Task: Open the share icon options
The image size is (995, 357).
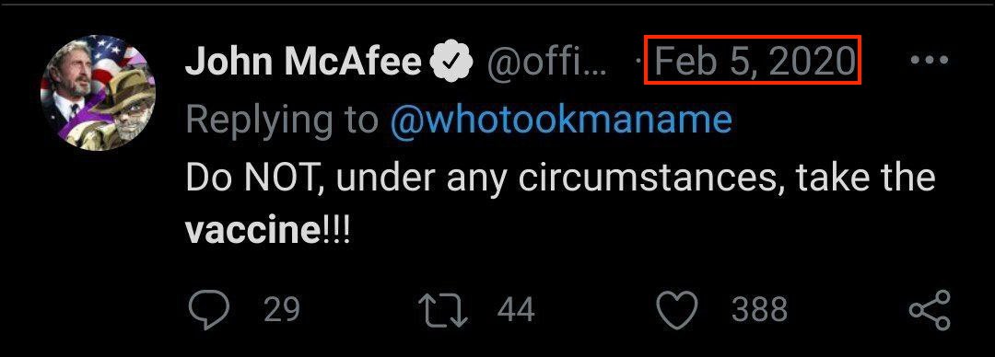Action: coord(930,310)
